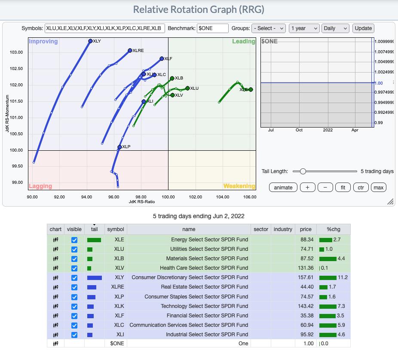
Task: Toggle visibility checkbox for XLF
Action: (74, 316)
